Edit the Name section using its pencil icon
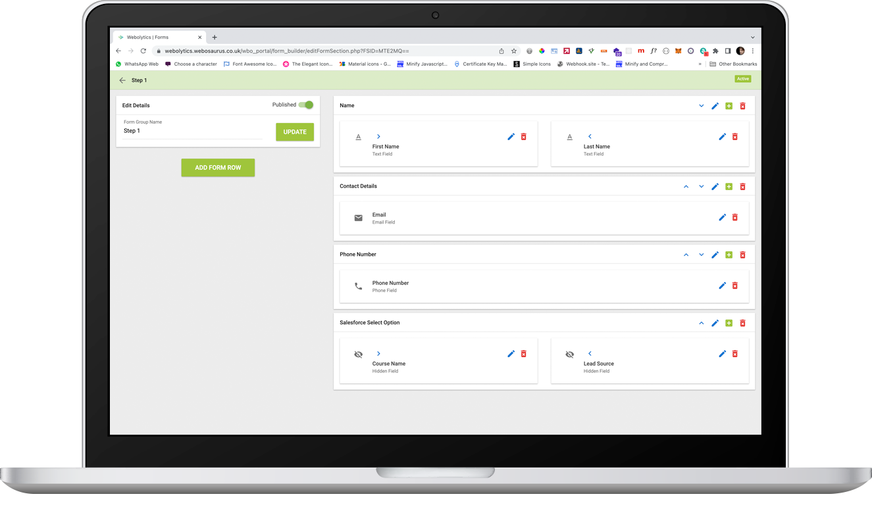Viewport: 872px width, 513px height. click(x=715, y=105)
